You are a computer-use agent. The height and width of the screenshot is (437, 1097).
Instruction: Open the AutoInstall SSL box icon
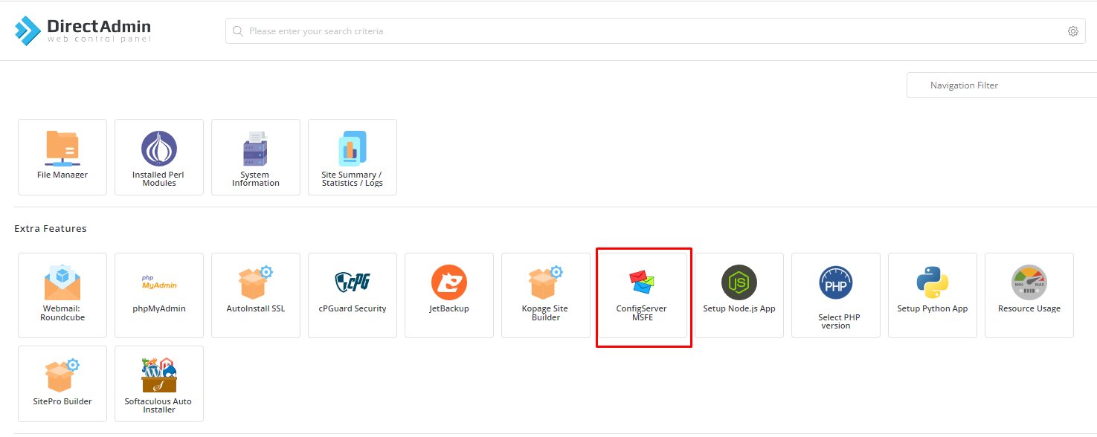tap(256, 282)
